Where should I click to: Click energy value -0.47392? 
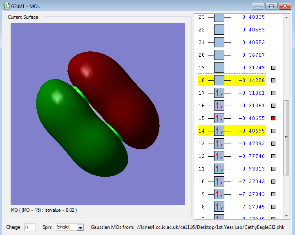252,143
